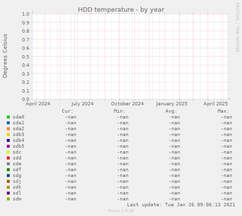Click the 'sda1' legend label
242x216 pixels.
[19, 123]
